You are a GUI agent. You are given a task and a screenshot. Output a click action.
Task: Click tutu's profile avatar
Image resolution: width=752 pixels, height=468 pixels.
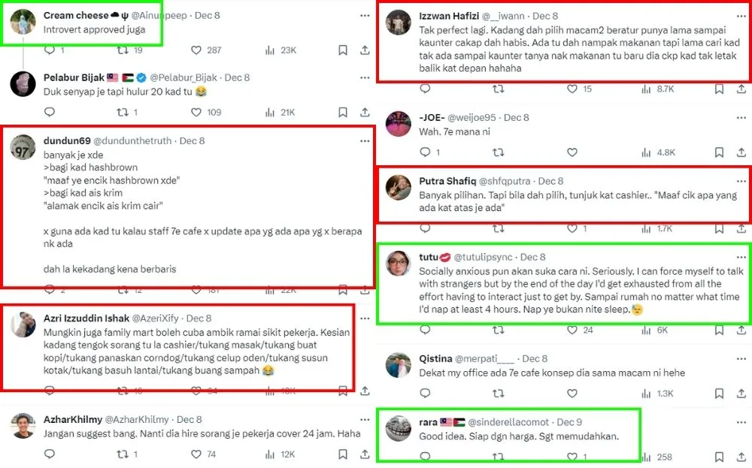(x=398, y=264)
